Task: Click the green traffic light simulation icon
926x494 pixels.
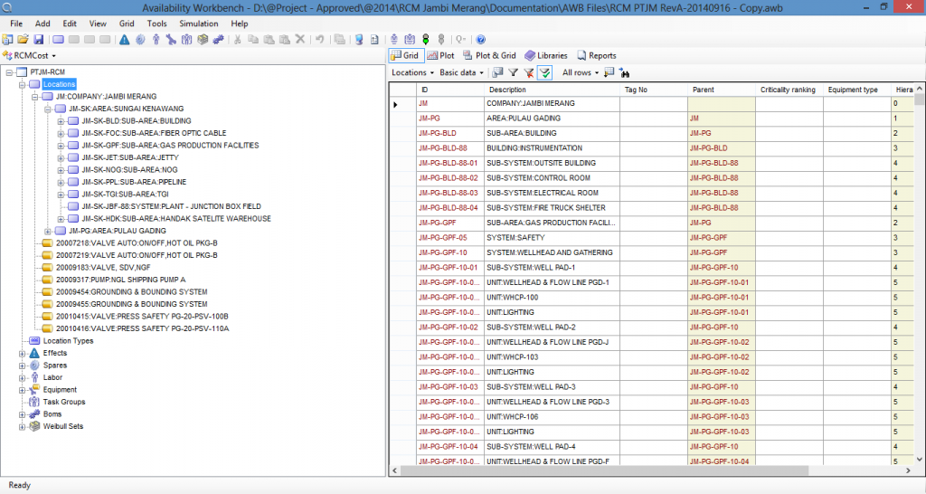Action: pyautogui.click(x=425, y=40)
